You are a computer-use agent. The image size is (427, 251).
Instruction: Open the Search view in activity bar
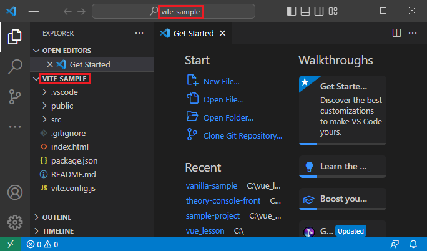pos(15,67)
